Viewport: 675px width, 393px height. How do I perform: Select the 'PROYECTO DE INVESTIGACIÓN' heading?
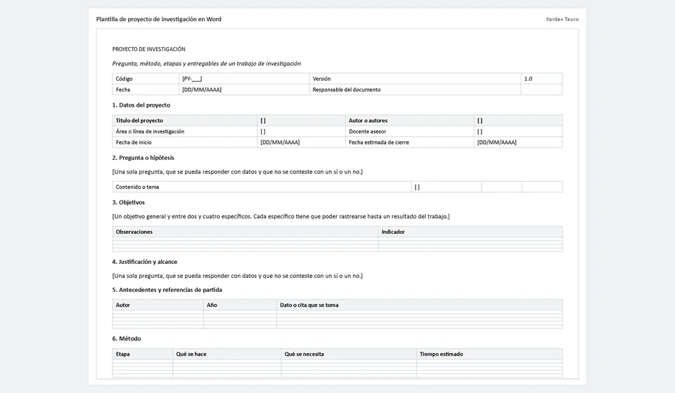148,49
